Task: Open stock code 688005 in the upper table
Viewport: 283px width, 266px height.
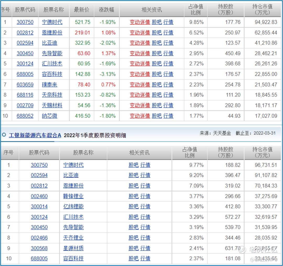Action: click(25, 74)
